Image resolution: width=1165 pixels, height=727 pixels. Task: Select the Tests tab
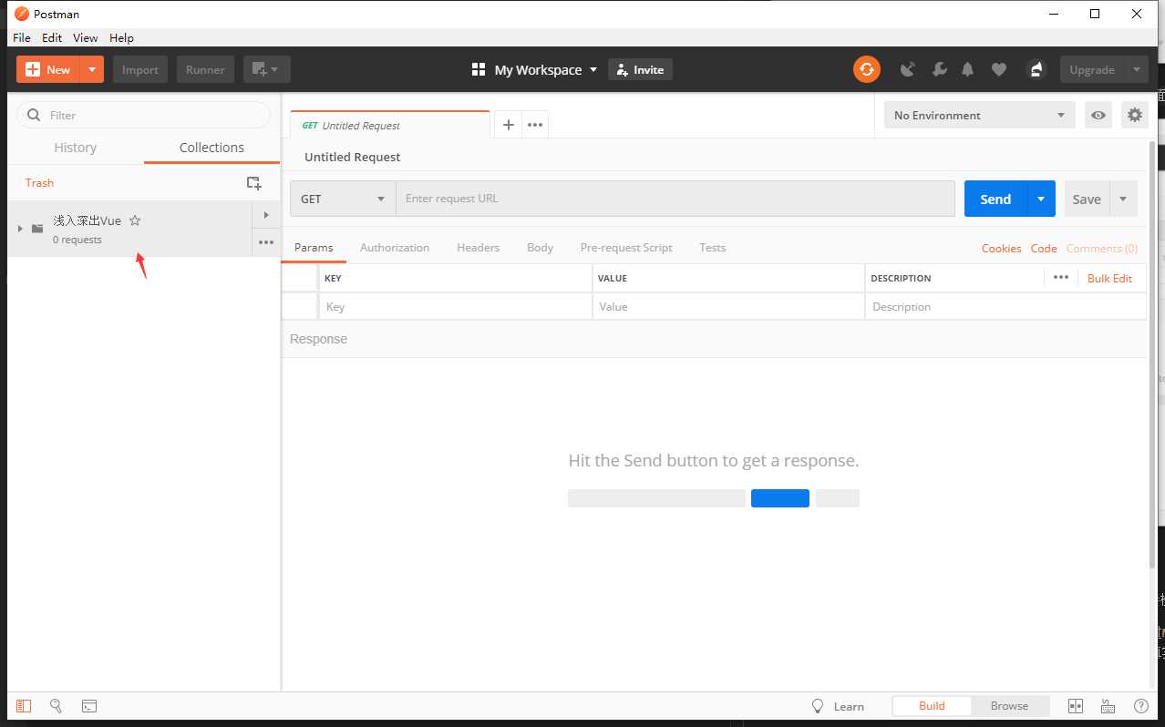(713, 248)
